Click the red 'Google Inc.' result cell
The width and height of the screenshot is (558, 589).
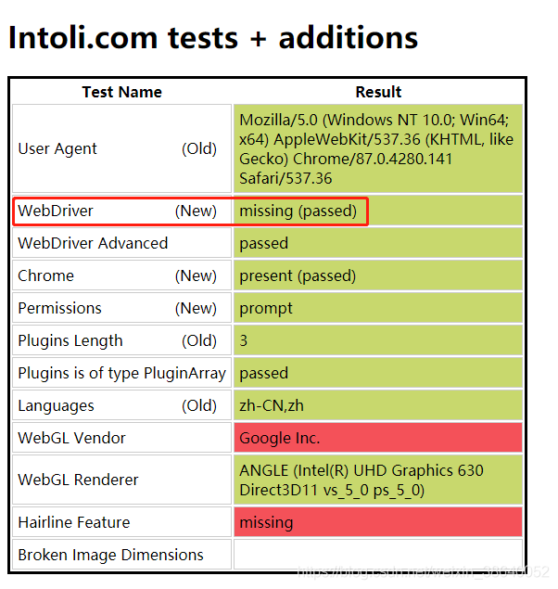[378, 438]
